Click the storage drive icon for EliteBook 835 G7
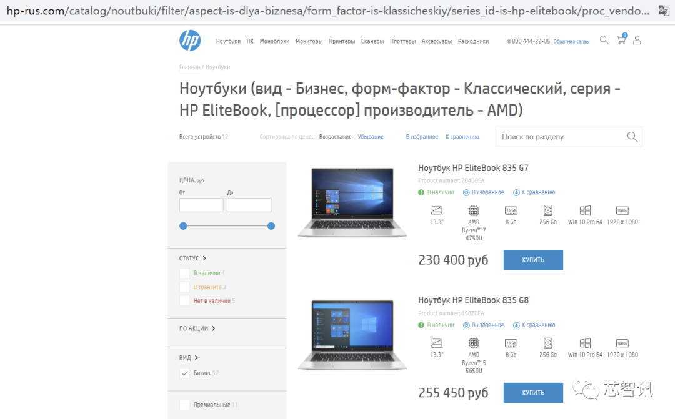Screen dimensions: 675x419 click(548, 210)
